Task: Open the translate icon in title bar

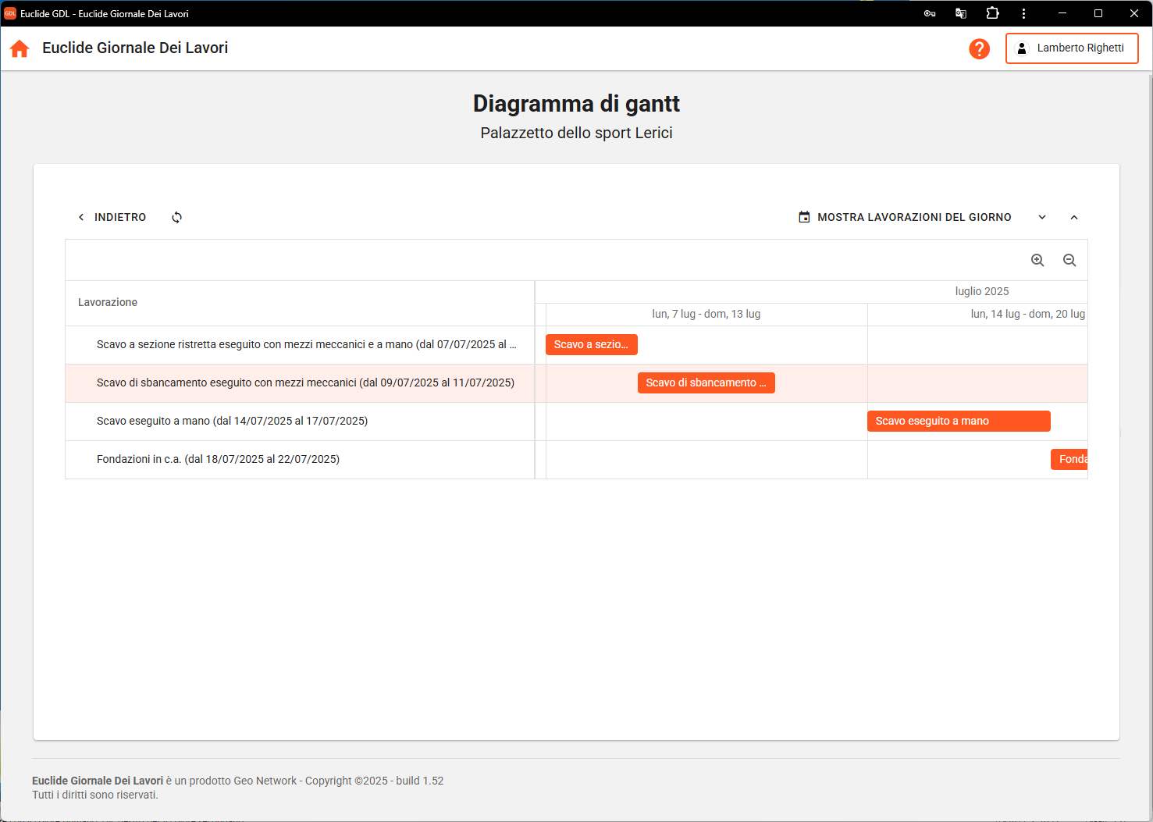Action: tap(961, 13)
